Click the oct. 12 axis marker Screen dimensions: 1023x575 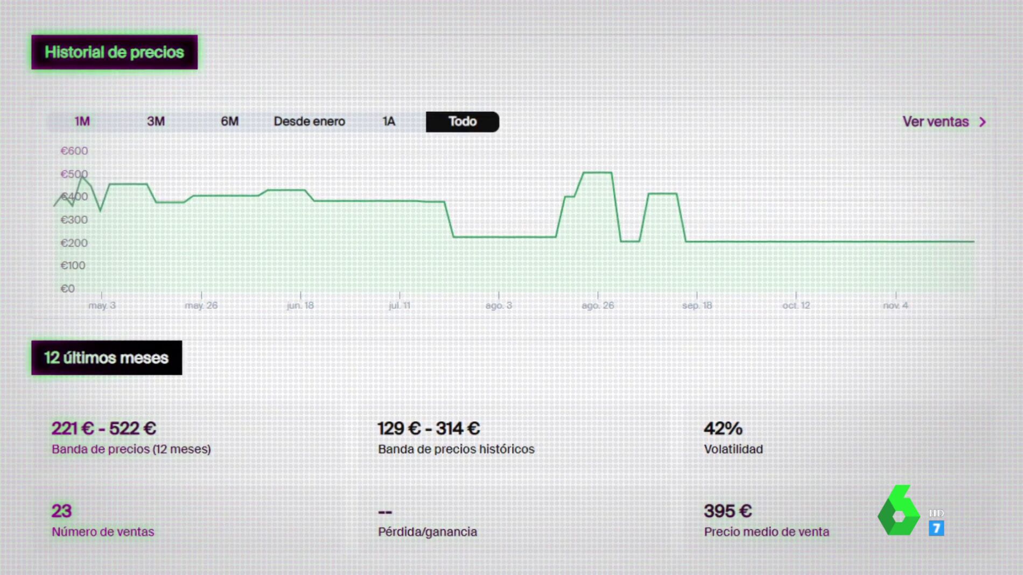796,306
